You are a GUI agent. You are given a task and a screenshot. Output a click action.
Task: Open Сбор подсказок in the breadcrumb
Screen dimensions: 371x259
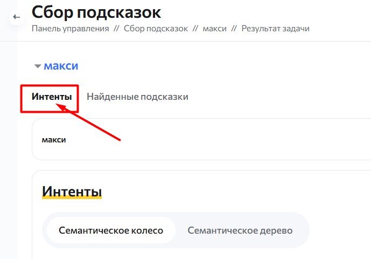[x=156, y=29]
